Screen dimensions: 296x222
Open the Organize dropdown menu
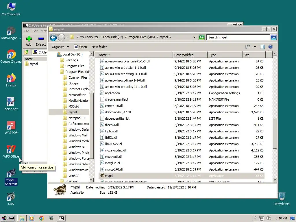tap(60, 47)
